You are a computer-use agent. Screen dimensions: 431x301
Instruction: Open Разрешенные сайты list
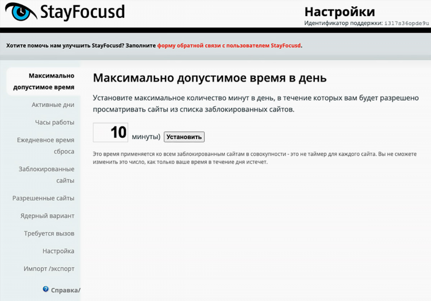click(x=43, y=198)
